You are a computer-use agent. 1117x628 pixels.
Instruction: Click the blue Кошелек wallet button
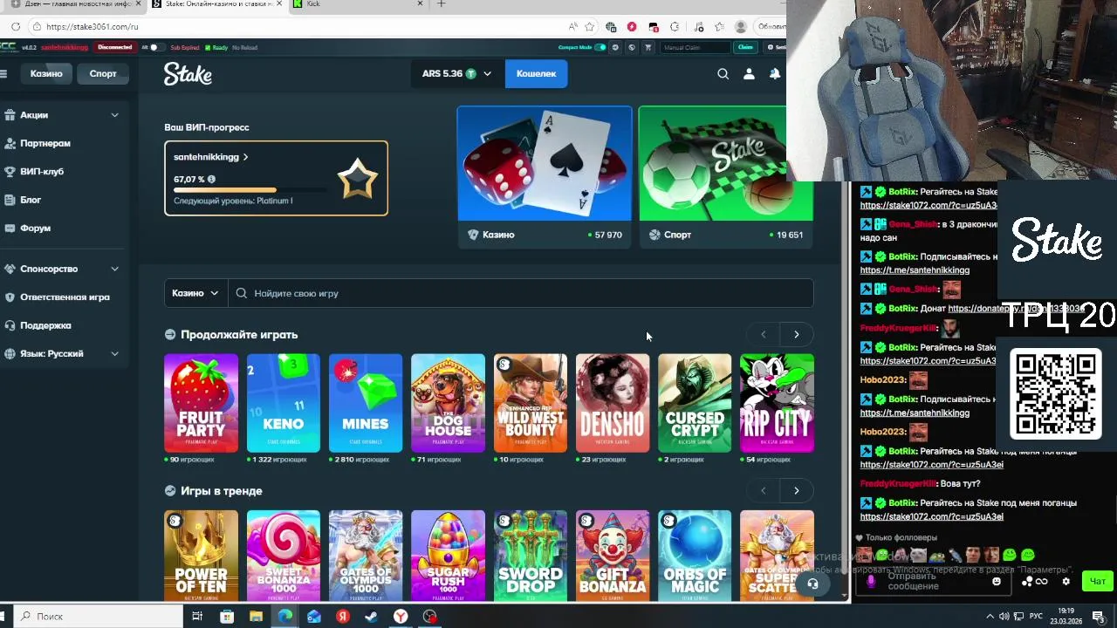(536, 74)
